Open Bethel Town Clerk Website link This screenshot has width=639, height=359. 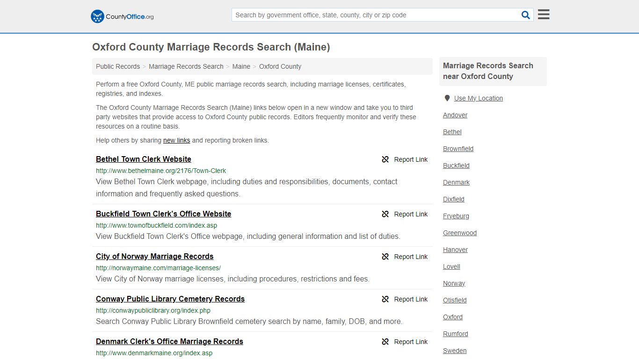tap(144, 159)
